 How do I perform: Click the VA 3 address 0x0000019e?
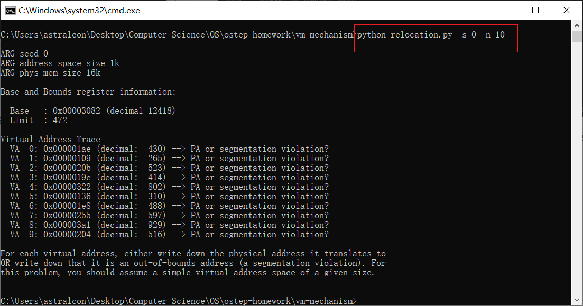click(x=67, y=178)
